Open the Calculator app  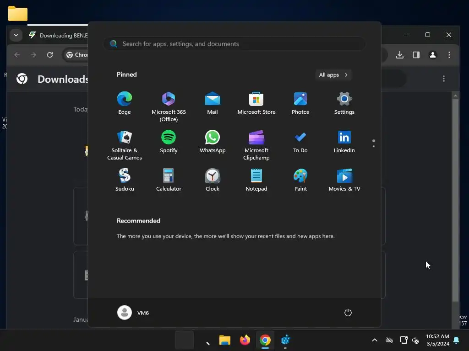(x=169, y=180)
